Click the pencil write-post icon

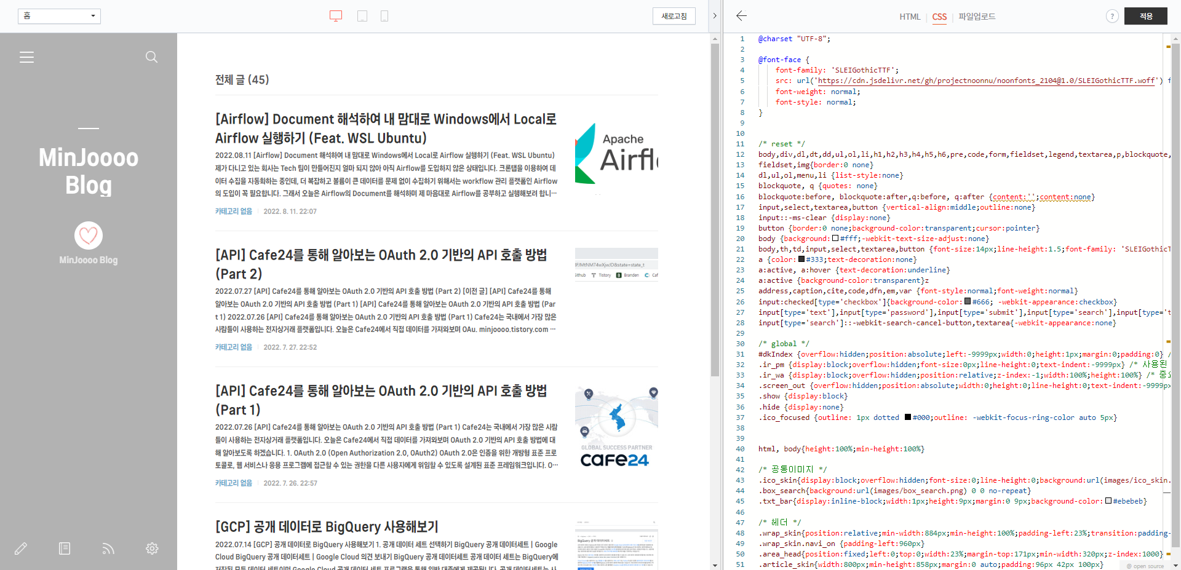(x=21, y=548)
